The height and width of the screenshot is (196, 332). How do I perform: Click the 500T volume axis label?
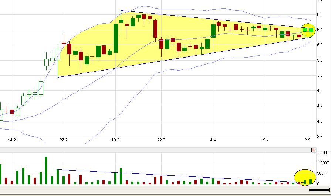[321, 173]
